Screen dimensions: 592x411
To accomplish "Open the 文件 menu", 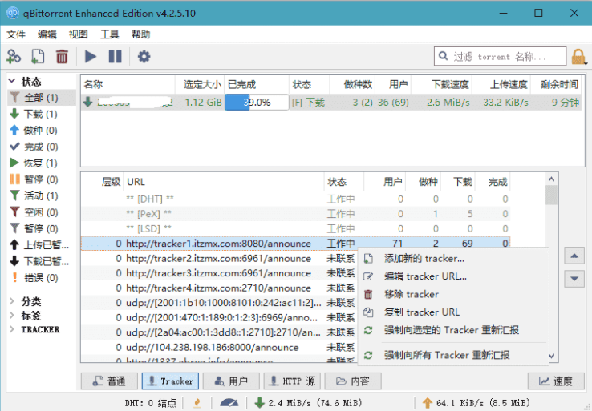I will tap(16, 34).
